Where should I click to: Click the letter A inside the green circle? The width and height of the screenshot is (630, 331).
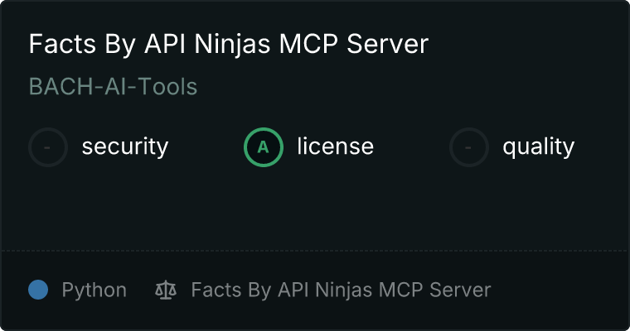pyautogui.click(x=264, y=147)
